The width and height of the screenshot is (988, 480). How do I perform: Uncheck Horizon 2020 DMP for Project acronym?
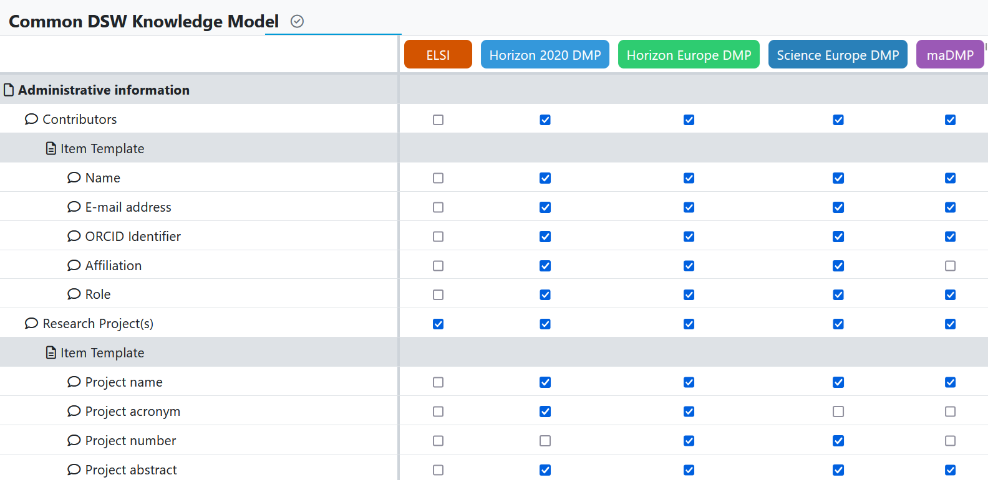tap(545, 412)
